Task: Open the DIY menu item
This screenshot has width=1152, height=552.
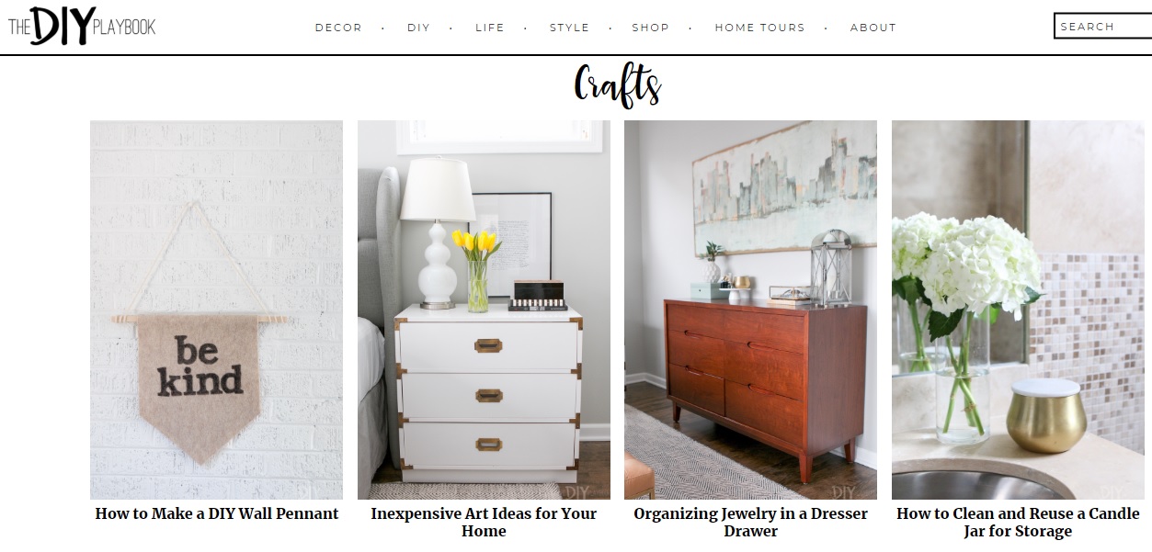Action: tap(418, 28)
